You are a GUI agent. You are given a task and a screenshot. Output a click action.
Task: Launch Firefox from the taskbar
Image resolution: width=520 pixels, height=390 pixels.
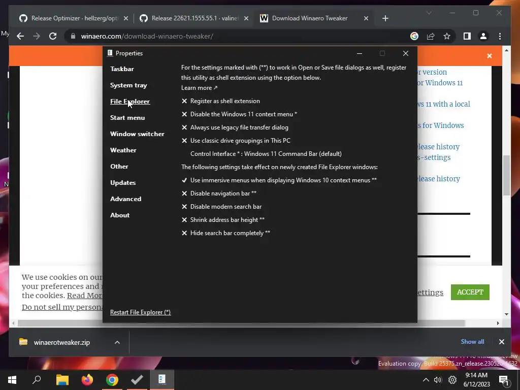pyautogui.click(x=87, y=380)
